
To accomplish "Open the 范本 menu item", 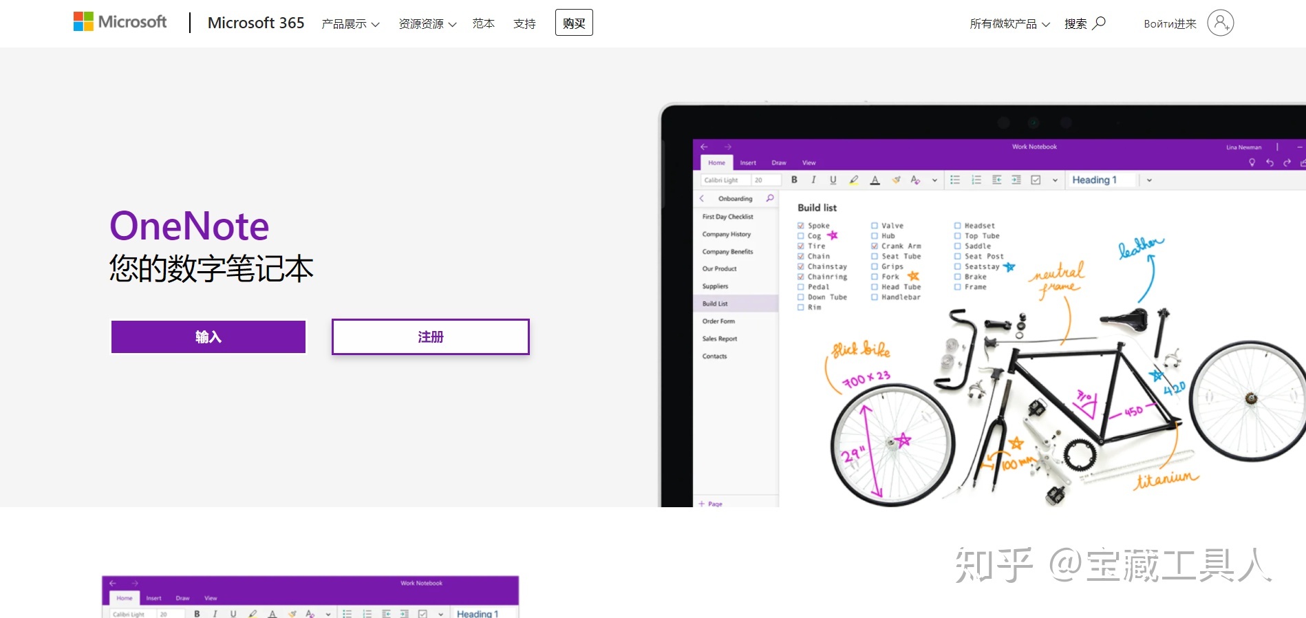I will point(484,24).
